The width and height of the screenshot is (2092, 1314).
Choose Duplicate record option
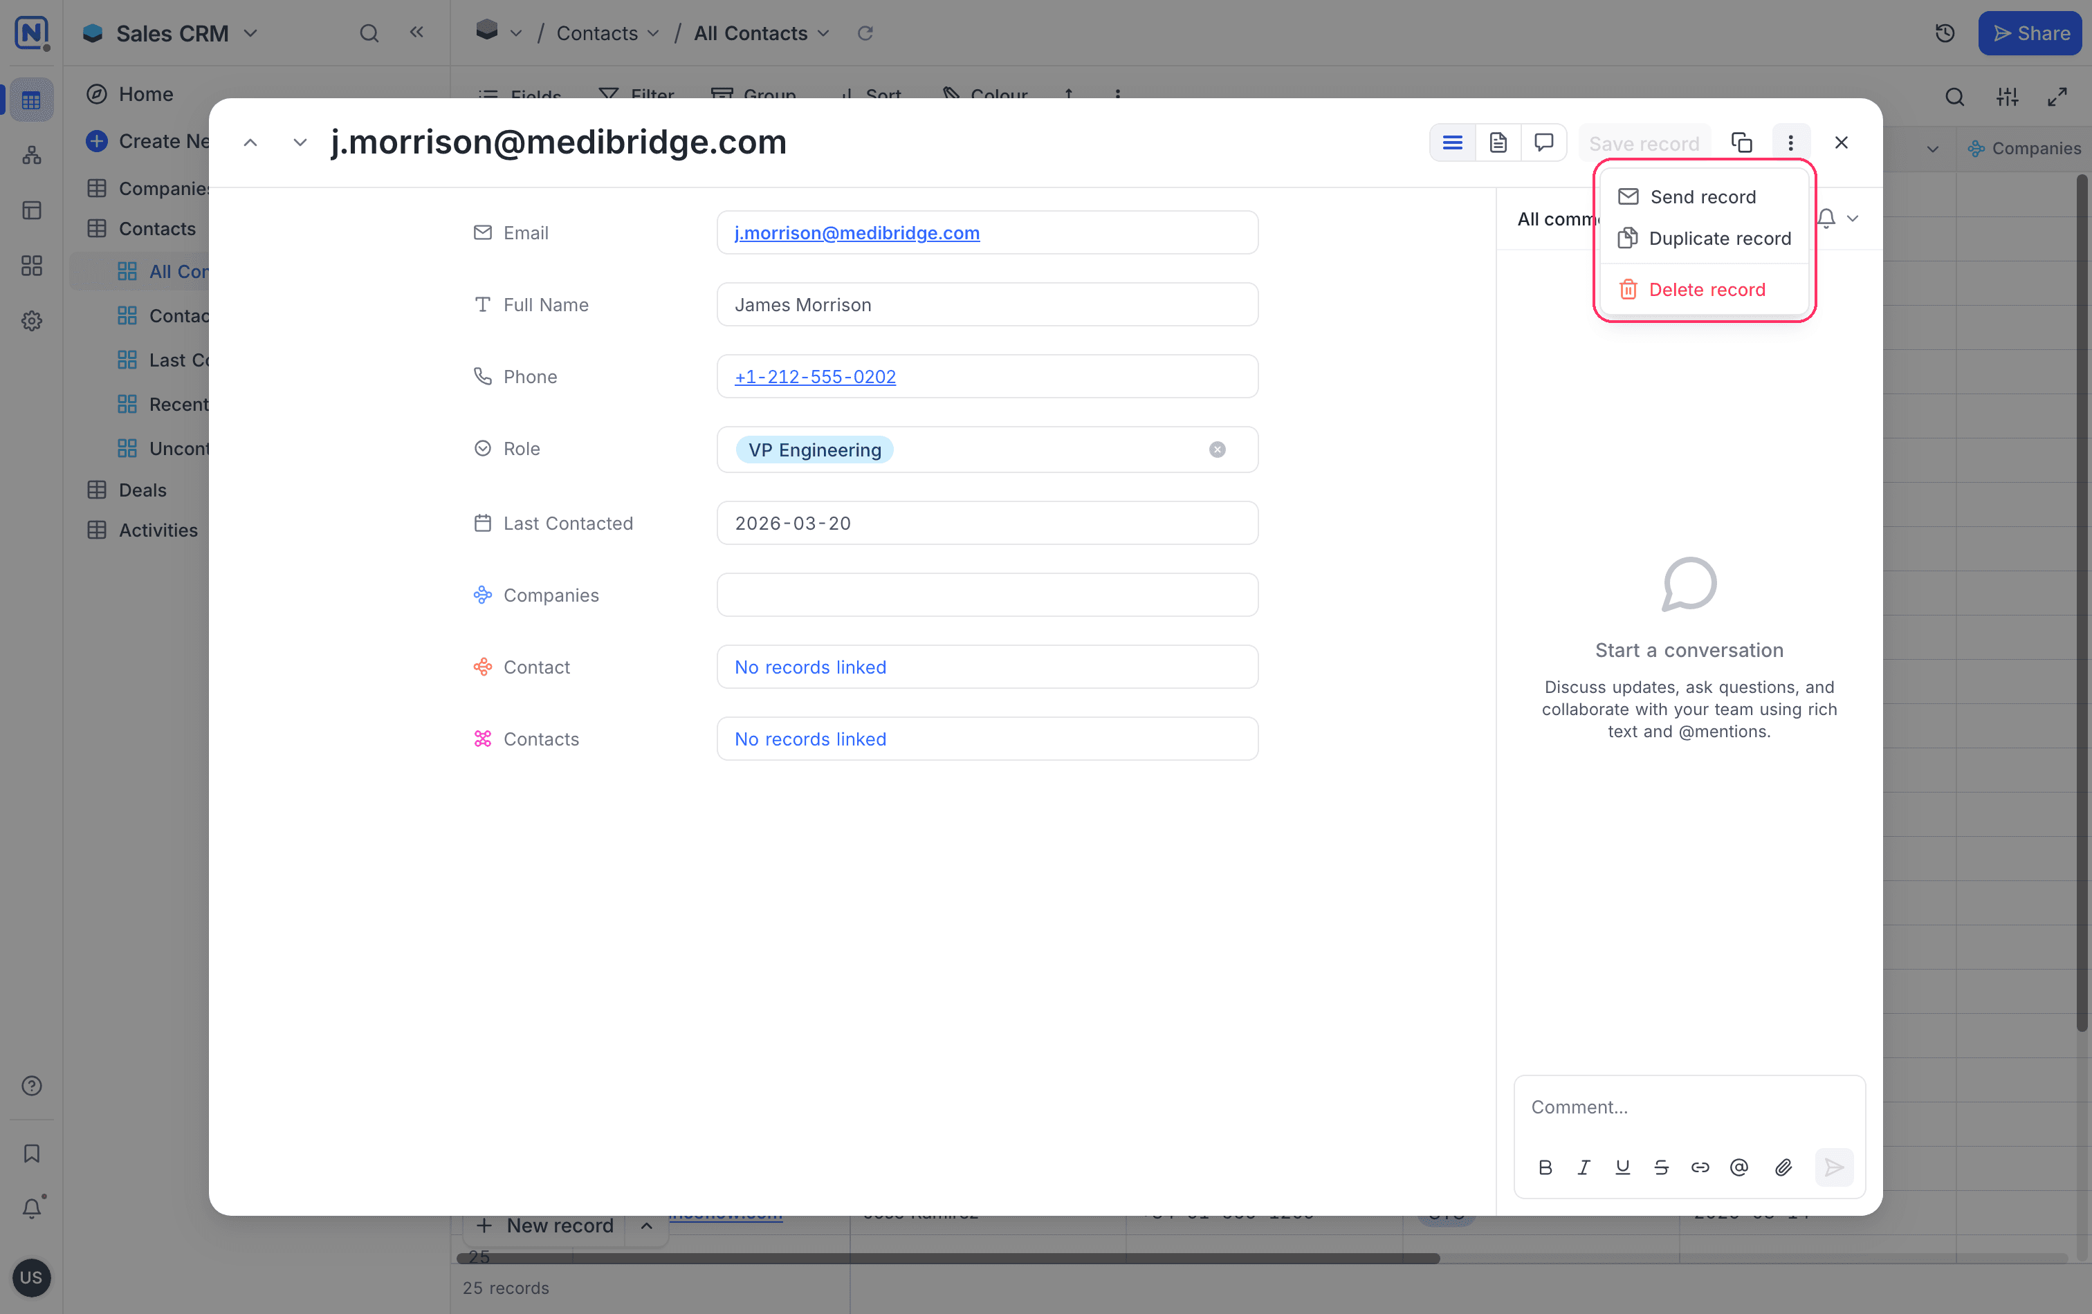(1704, 239)
